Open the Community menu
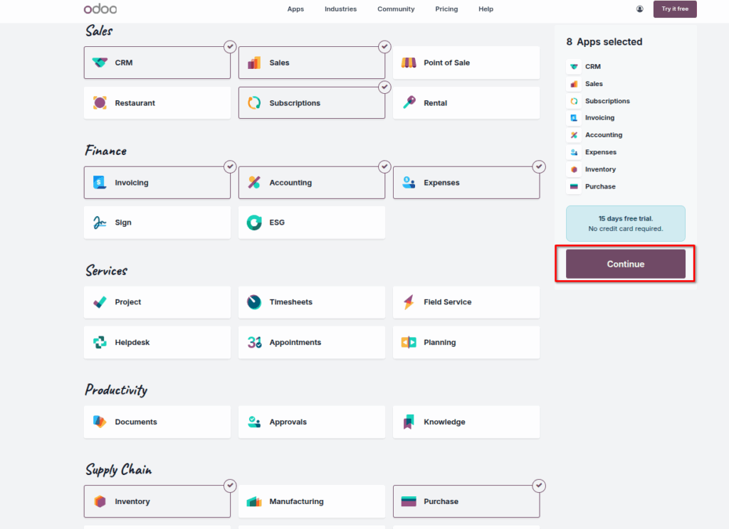729x529 pixels. pyautogui.click(x=396, y=9)
